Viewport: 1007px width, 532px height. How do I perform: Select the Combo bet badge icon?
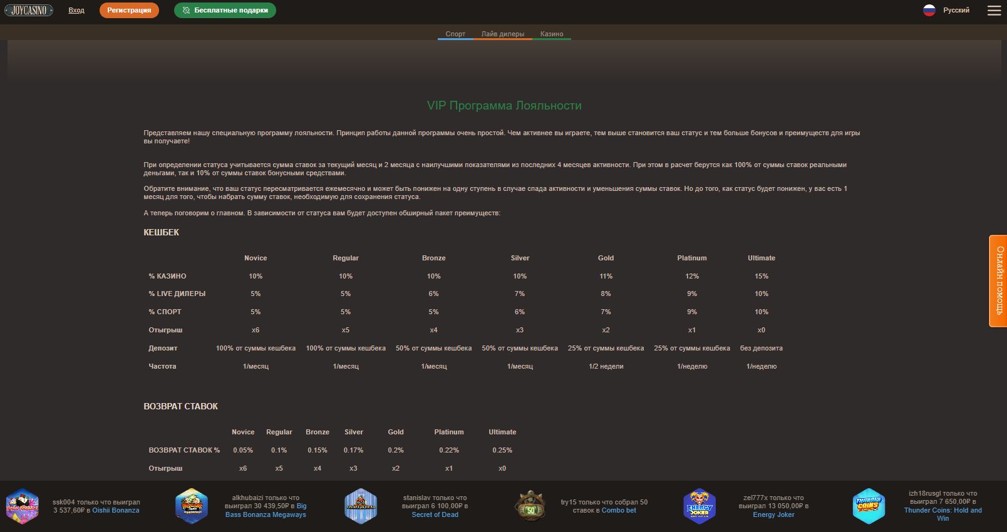pyautogui.click(x=530, y=506)
